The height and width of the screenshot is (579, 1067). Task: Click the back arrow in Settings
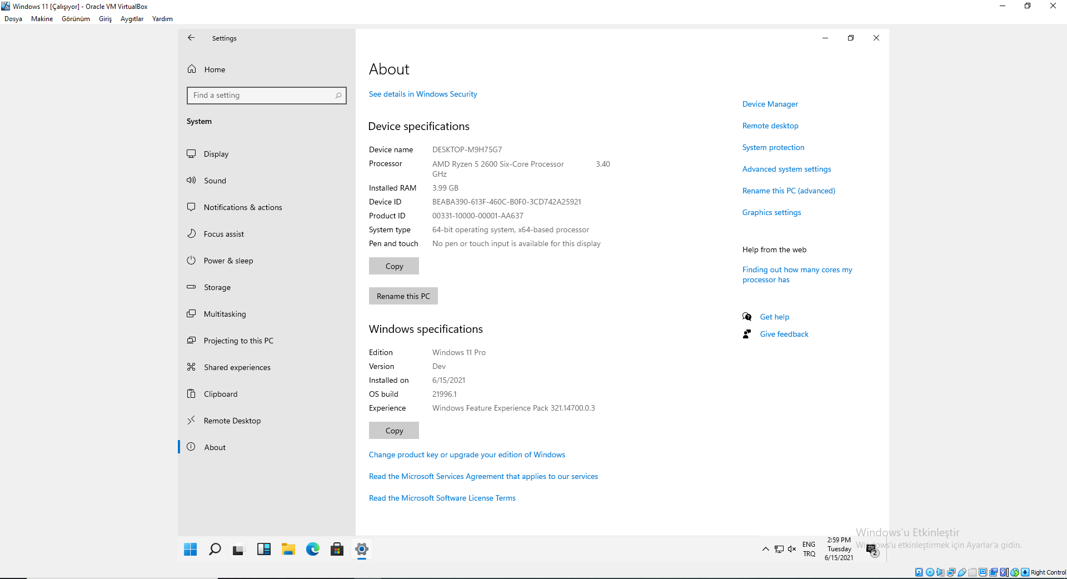pyautogui.click(x=191, y=38)
